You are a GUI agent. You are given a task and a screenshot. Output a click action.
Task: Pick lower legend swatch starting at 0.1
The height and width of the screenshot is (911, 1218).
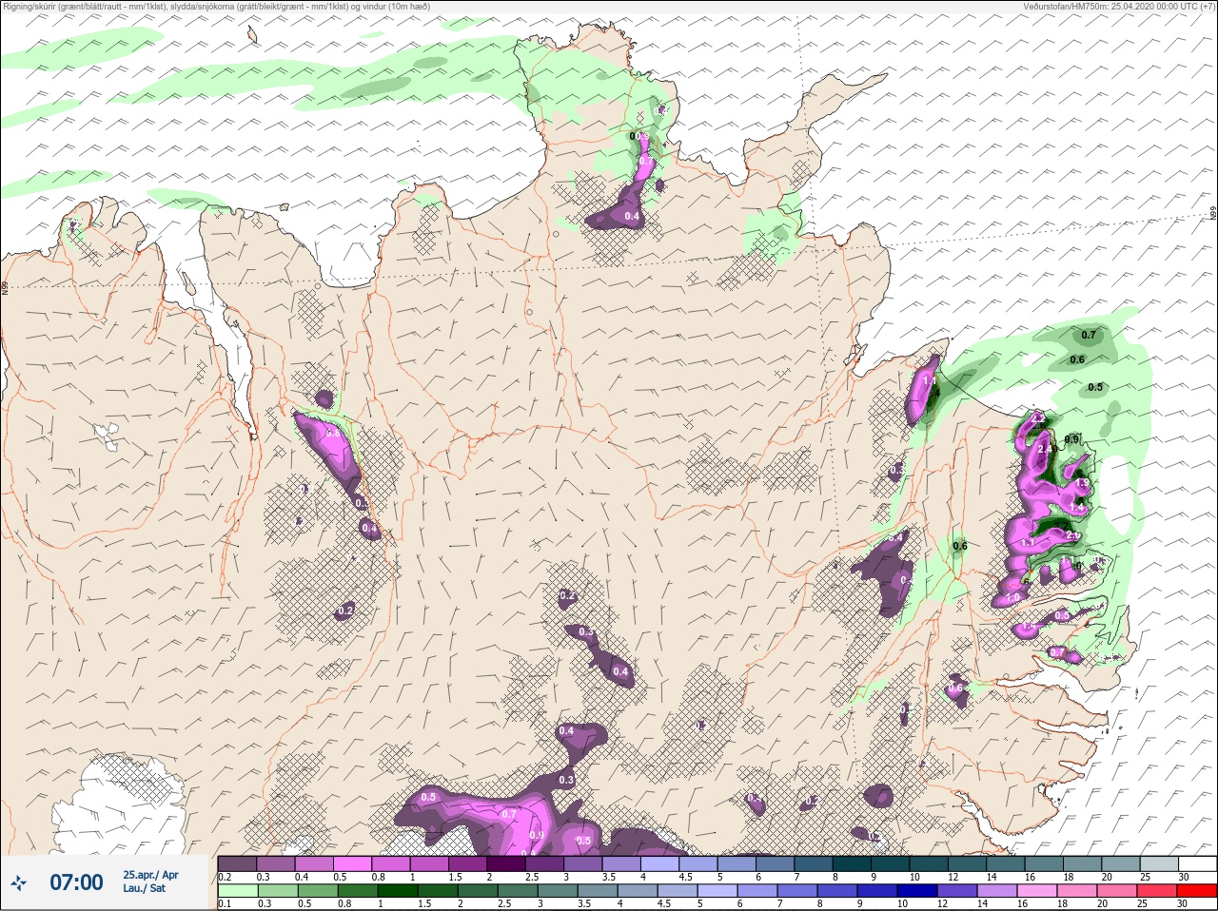238,891
